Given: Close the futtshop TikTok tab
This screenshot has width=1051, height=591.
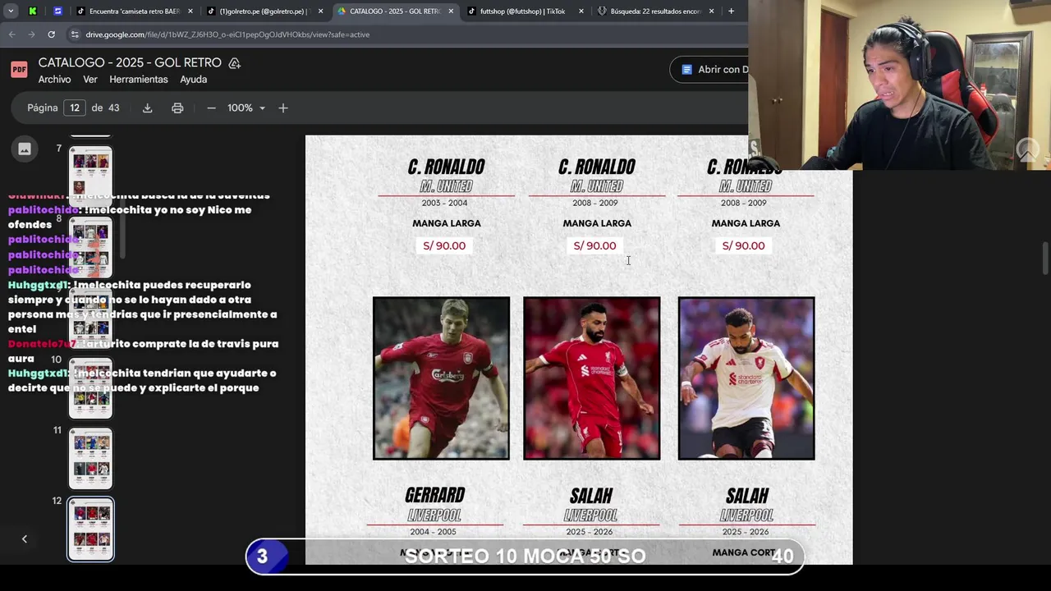Looking at the screenshot, I should point(581,11).
